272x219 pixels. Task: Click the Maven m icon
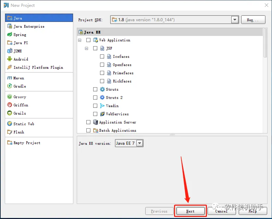coord(10,78)
